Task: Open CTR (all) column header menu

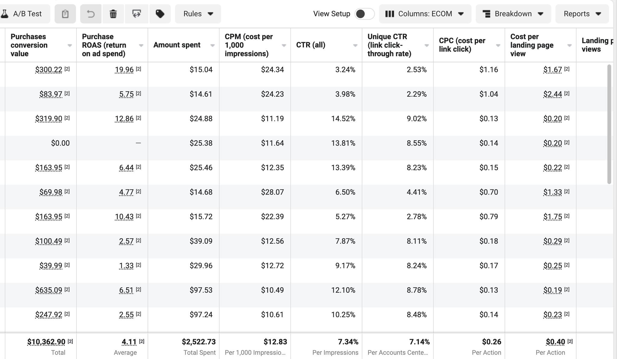Action: (355, 45)
